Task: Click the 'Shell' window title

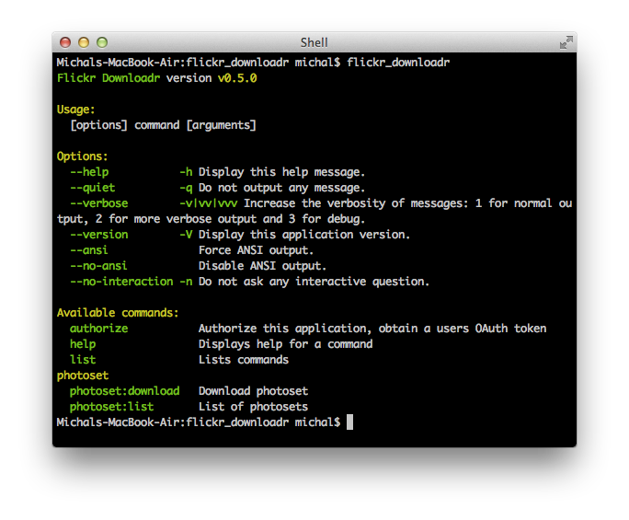Action: pyautogui.click(x=314, y=42)
